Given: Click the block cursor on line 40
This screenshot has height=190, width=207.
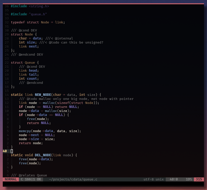Looking at the screenshot, I should coord(12,151).
